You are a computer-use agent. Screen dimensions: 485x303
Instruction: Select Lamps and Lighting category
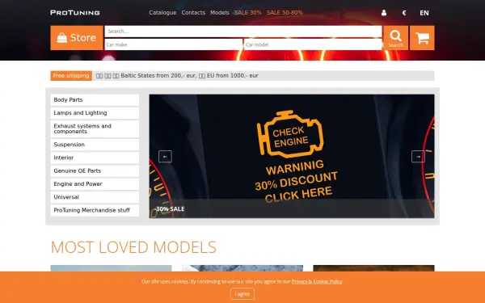(x=95, y=113)
